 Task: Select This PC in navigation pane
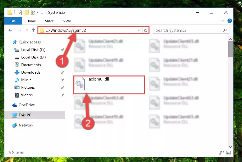point(25,115)
